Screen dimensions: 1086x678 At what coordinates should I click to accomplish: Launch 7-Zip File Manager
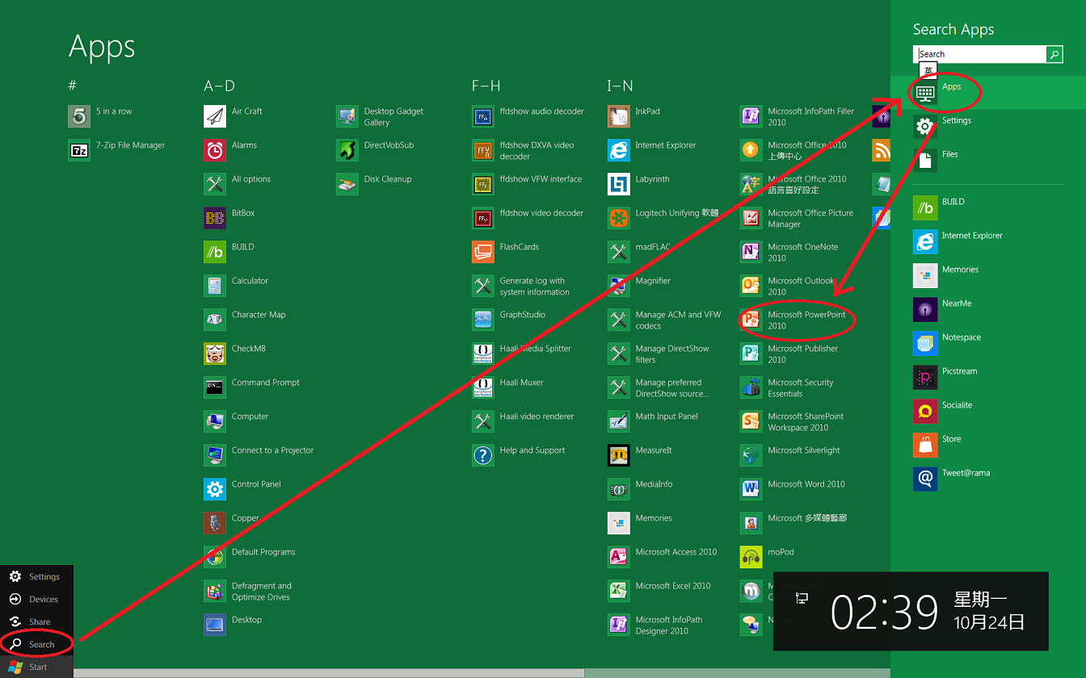[x=116, y=150]
